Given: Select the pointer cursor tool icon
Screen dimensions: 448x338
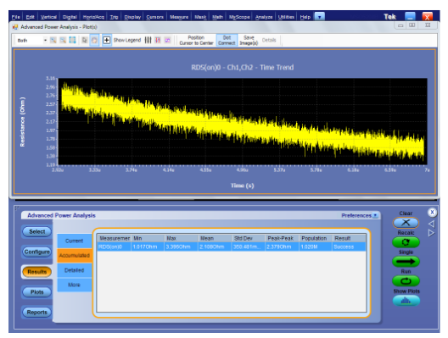Looking at the screenshot, I should (85, 40).
